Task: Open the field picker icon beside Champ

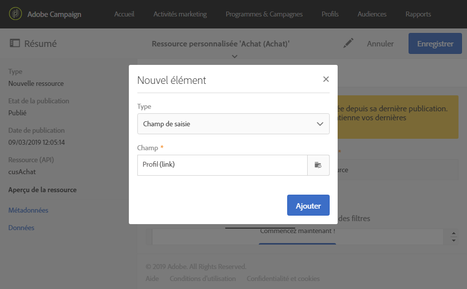Action: click(318, 165)
